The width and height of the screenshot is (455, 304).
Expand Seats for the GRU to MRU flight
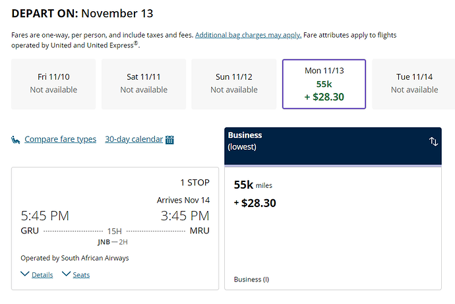coord(81,275)
